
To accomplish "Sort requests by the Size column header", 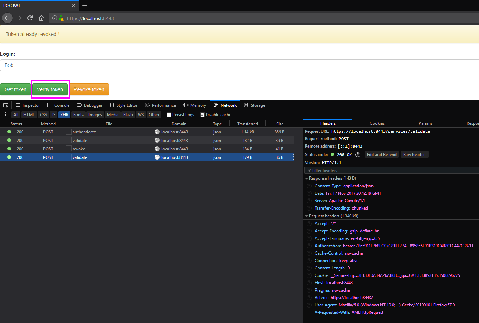I will 280,124.
